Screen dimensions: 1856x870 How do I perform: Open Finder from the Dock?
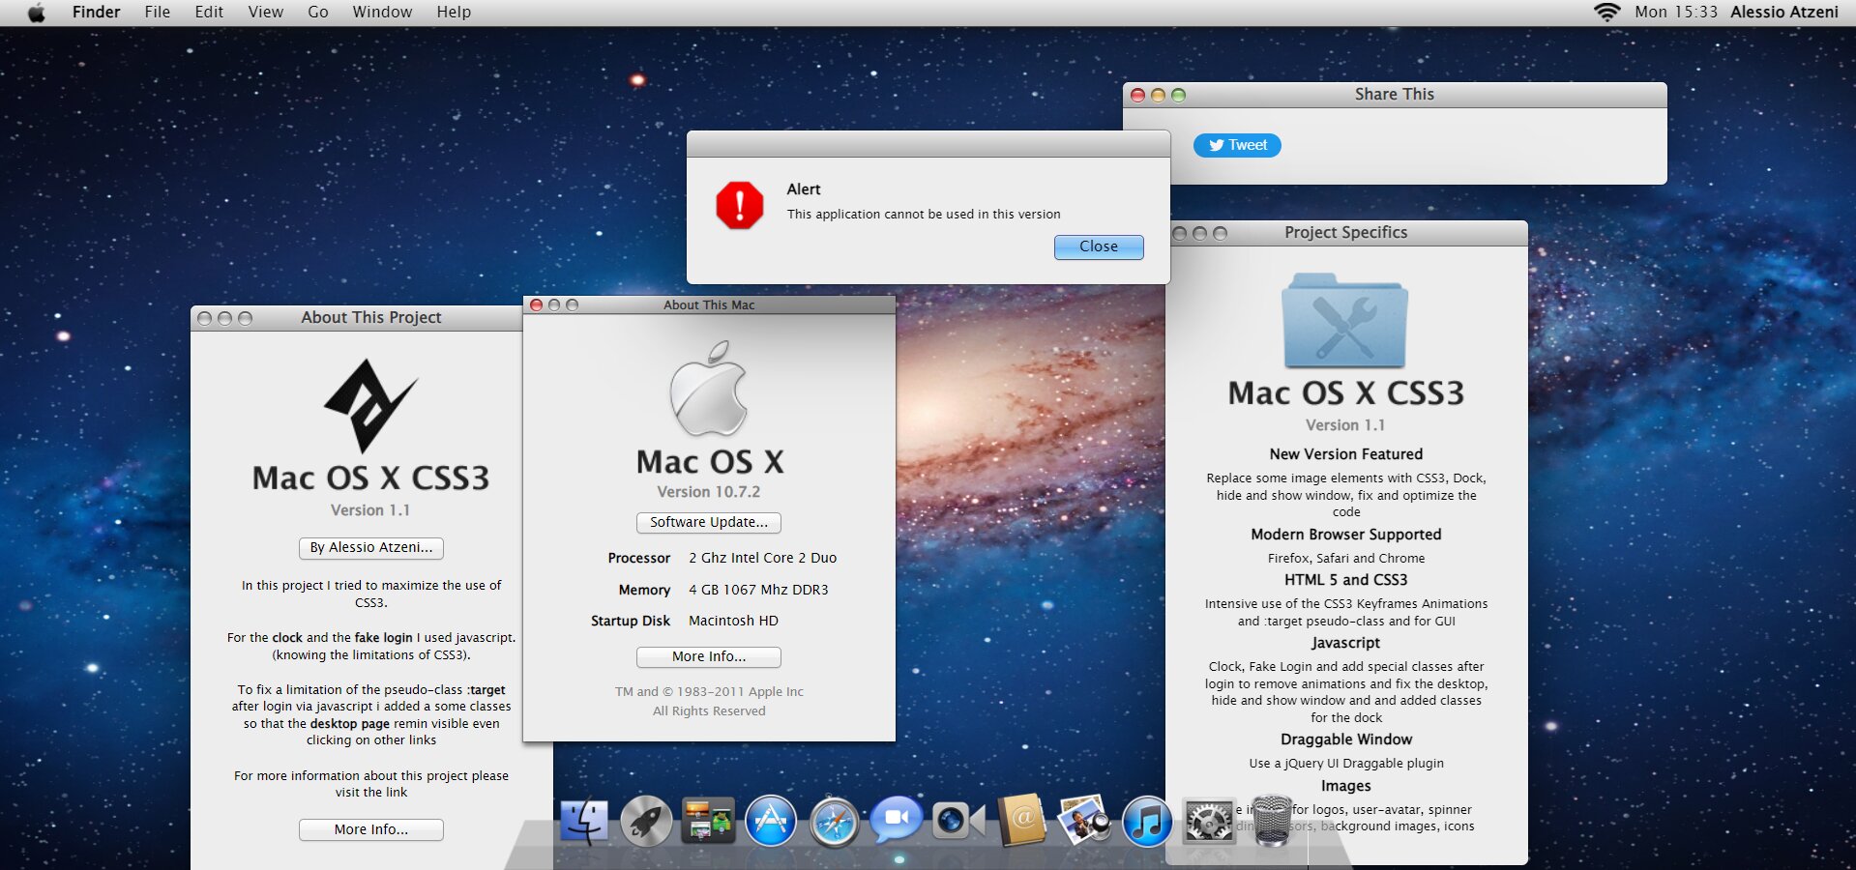tap(584, 822)
